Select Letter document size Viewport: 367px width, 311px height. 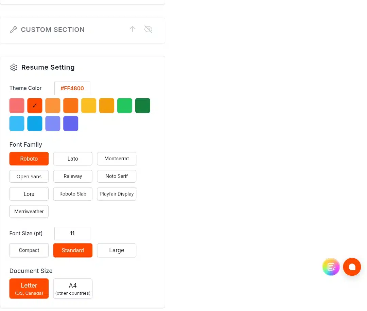29,289
